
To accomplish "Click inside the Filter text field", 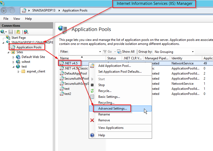I will [x=84, y=52].
